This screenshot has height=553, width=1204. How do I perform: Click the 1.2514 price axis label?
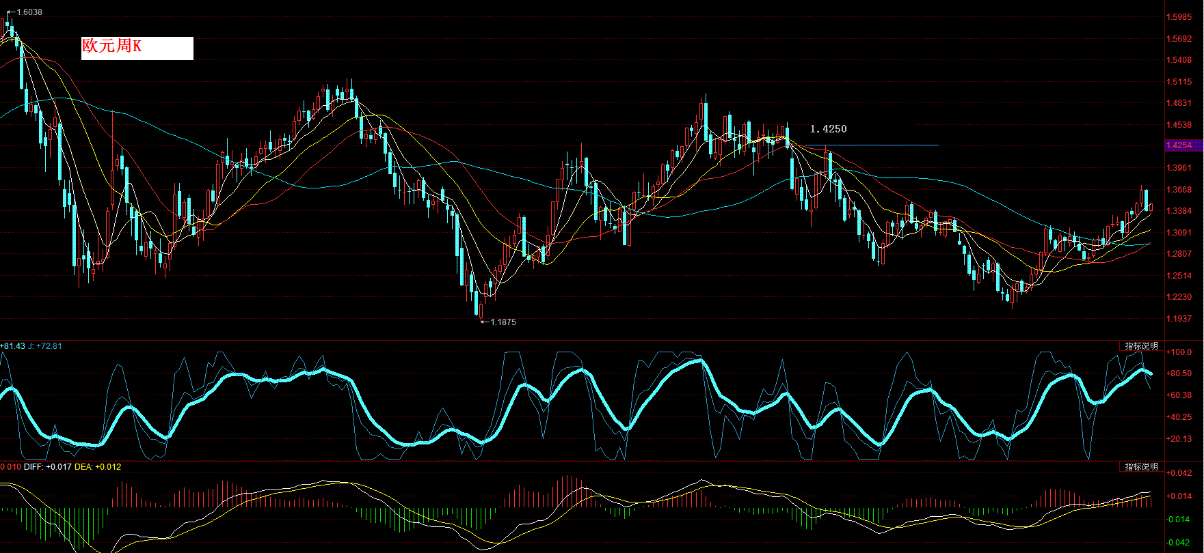click(1179, 276)
